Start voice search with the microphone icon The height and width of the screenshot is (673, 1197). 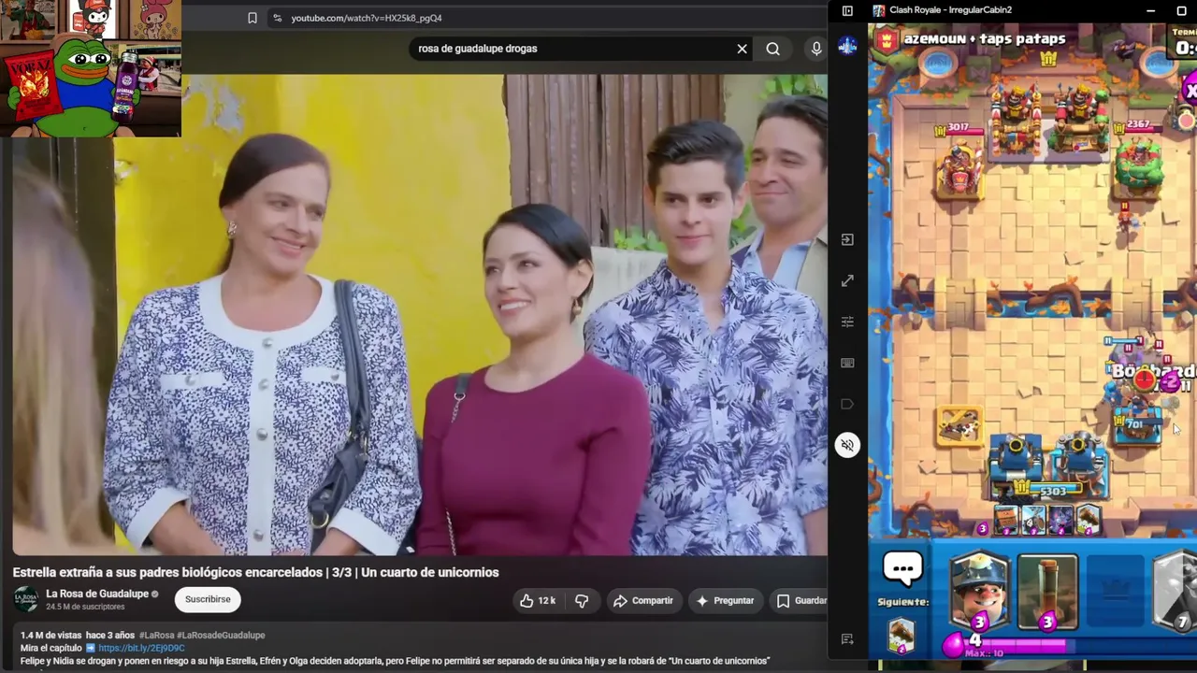[x=816, y=49]
